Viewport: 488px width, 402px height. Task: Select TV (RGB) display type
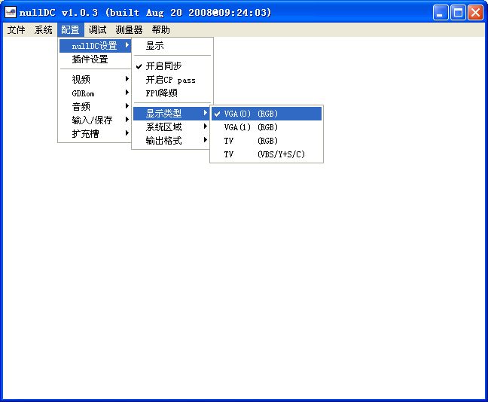tap(267, 141)
